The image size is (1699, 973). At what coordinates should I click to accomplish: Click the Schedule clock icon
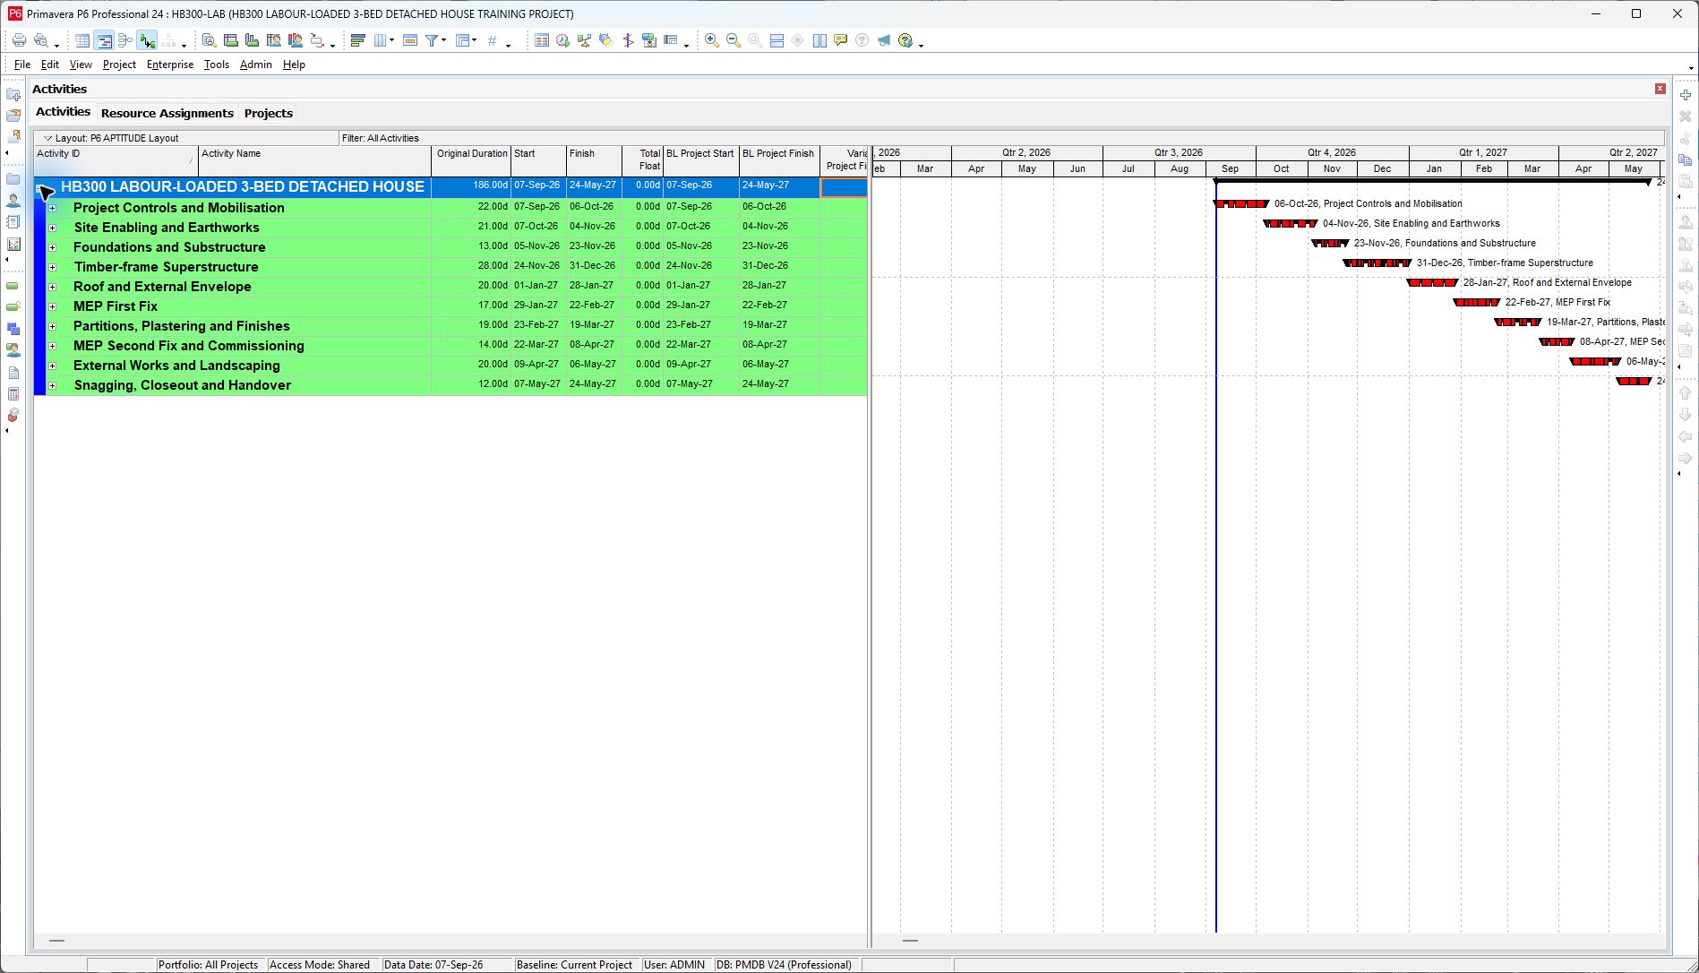(562, 40)
